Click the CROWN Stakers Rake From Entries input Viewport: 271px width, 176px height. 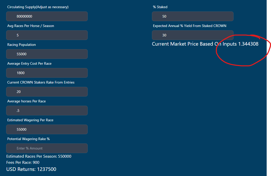click(x=47, y=92)
